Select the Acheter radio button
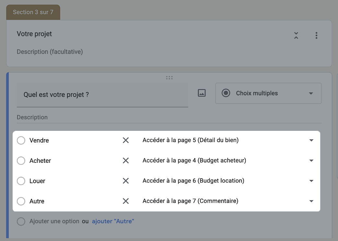Screen dimensions: 338x241 coord(21,161)
